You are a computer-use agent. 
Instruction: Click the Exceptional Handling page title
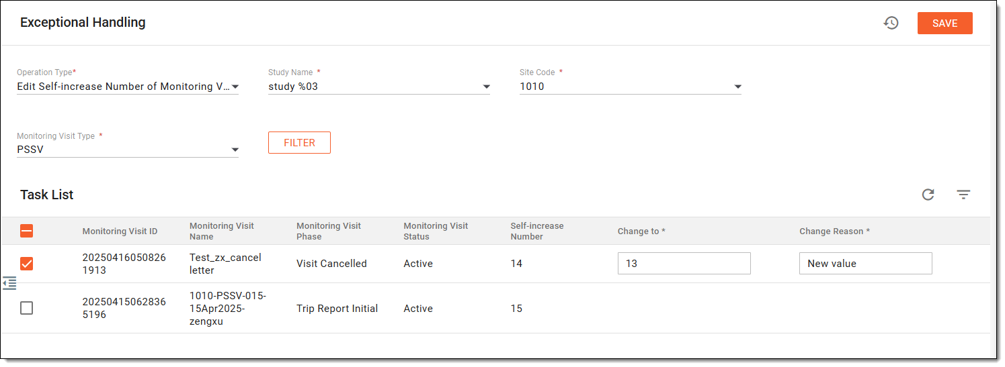[x=83, y=22]
